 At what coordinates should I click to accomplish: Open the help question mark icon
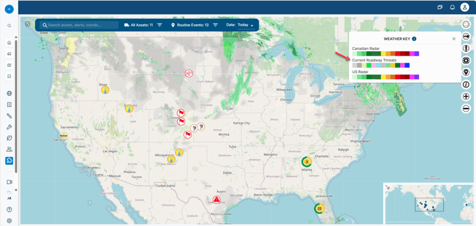9,209
